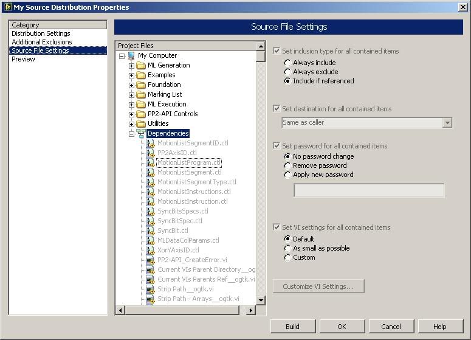Expand the Examples folder

click(x=131, y=75)
